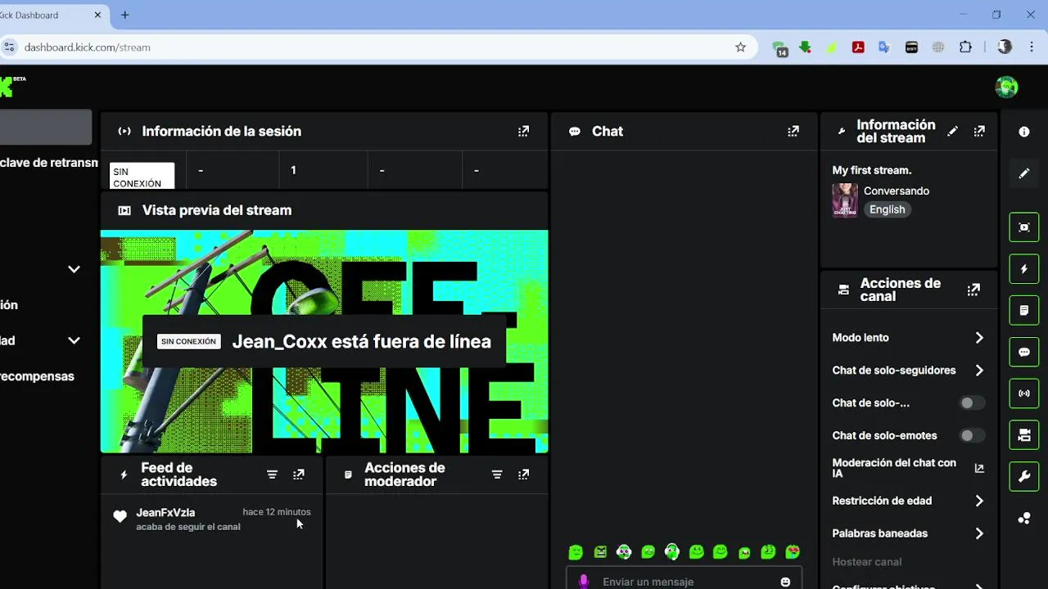1048x589 pixels.
Task: Pop out the Chat panel
Action: tap(793, 131)
